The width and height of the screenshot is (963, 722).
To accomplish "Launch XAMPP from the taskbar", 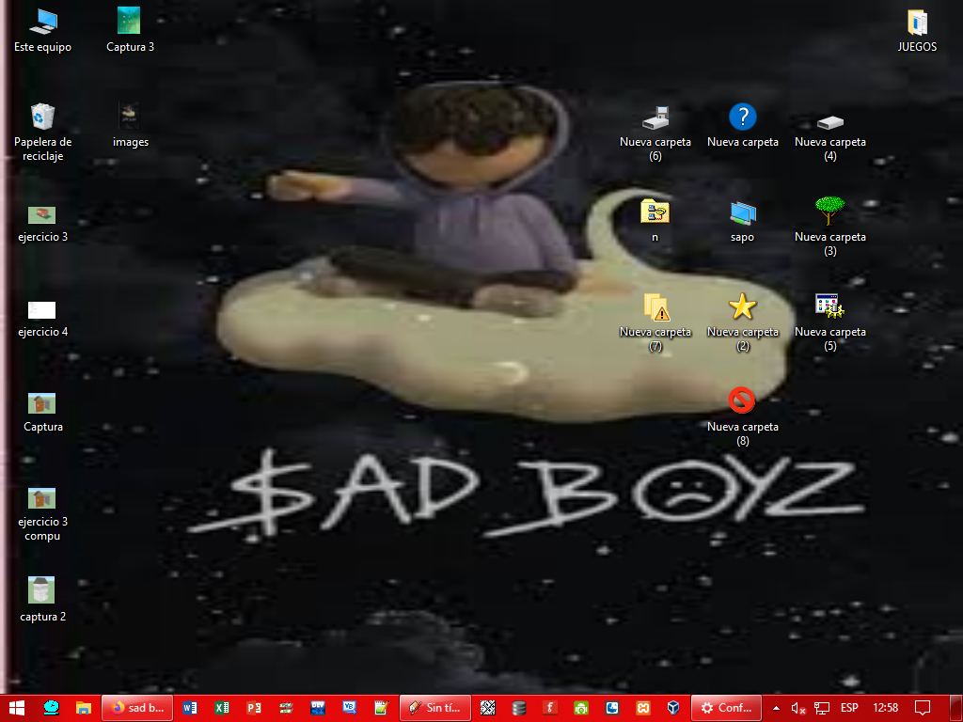I will click(x=644, y=708).
